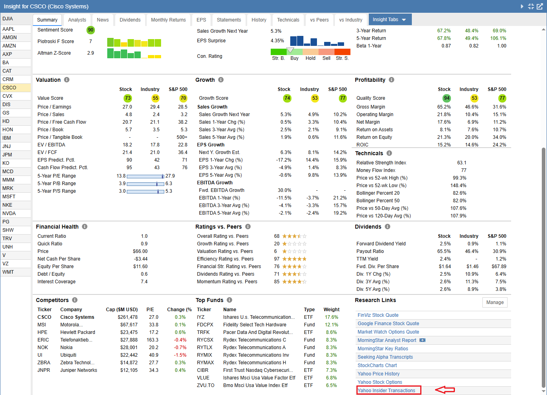This screenshot has width=547, height=395.
Task: Click the info icon beside Profitability
Action: 392,80
